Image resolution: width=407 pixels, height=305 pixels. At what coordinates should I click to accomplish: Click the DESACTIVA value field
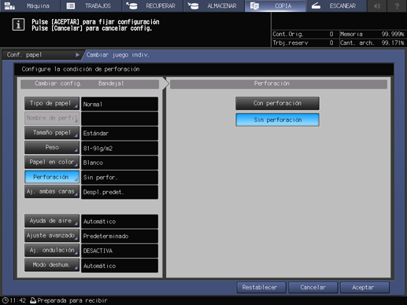[120, 251]
